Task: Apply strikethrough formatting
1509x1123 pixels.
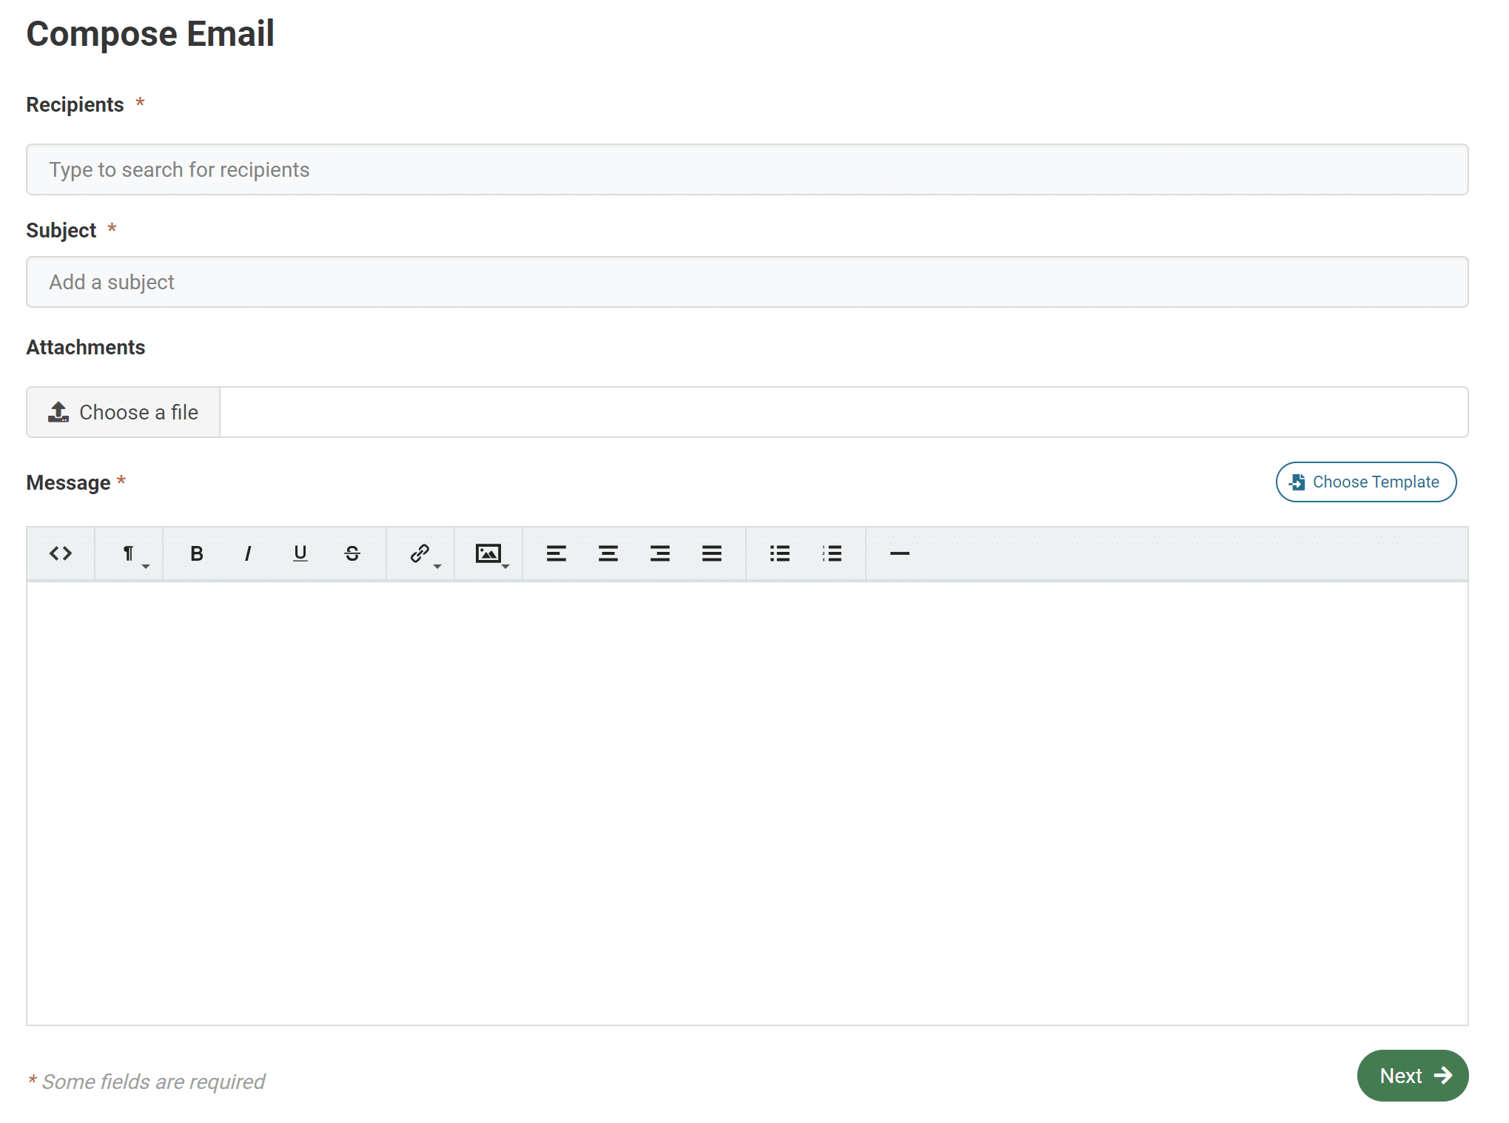Action: [x=352, y=553]
